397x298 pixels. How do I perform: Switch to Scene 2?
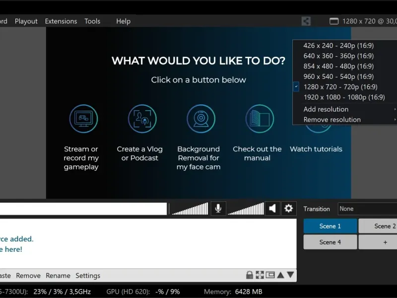click(x=378, y=226)
